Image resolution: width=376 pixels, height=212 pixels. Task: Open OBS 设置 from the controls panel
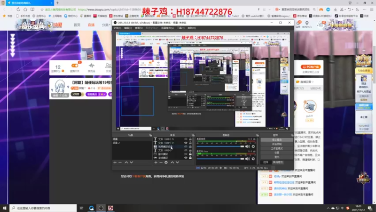point(277,153)
